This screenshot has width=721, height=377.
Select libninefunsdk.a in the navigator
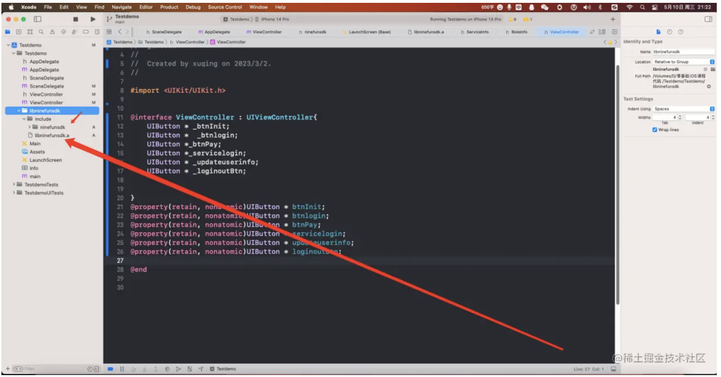(x=52, y=135)
